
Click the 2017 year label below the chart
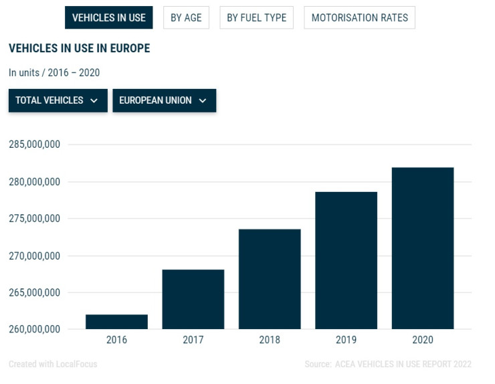193,340
